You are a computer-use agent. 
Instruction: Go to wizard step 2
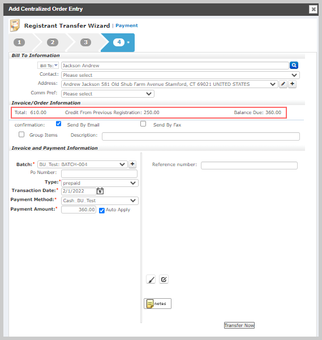[53, 42]
